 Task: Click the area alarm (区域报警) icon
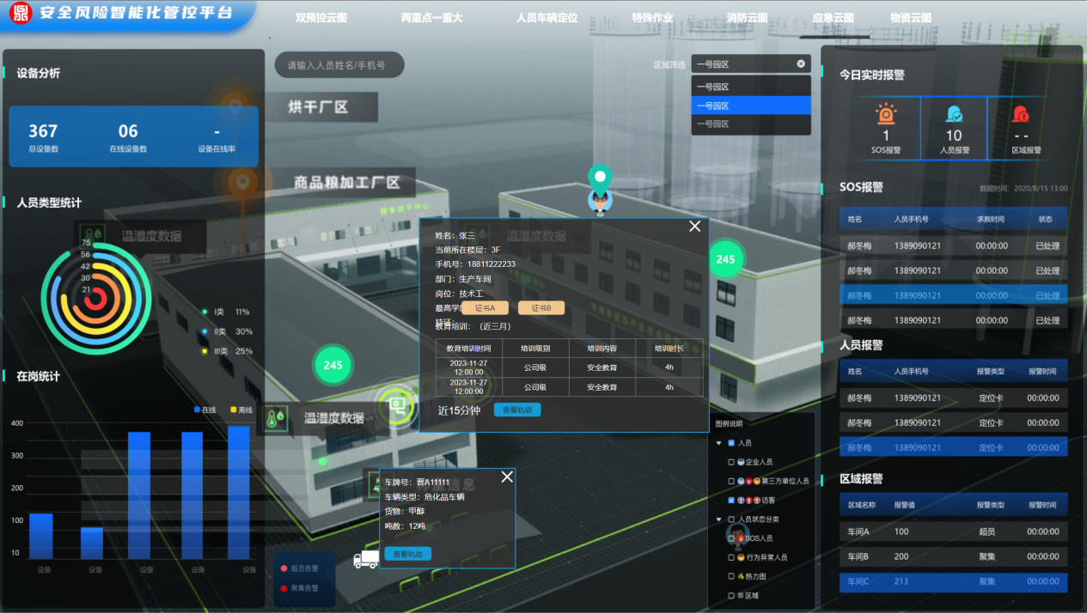(1021, 113)
